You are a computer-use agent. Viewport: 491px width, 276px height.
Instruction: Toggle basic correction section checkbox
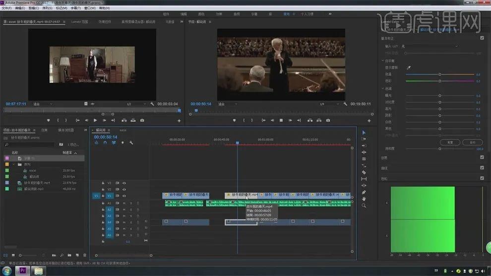[482, 38]
